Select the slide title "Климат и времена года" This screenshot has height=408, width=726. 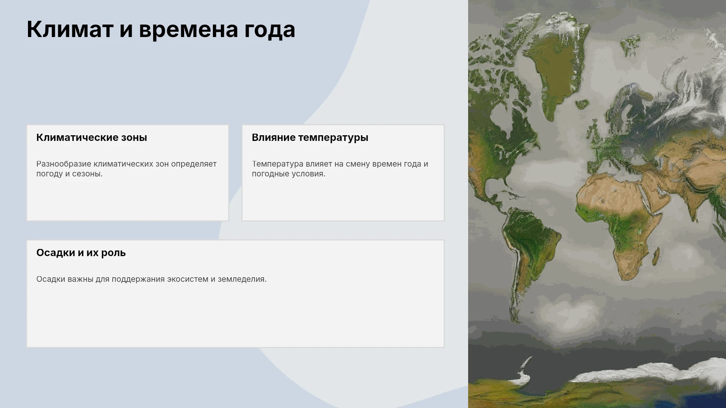[x=161, y=29]
